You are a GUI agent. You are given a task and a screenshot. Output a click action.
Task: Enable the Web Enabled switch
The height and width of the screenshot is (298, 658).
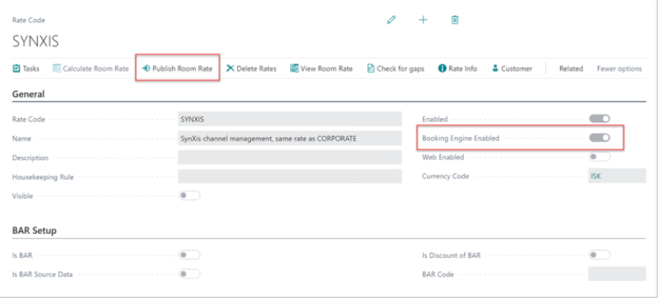[x=600, y=157]
